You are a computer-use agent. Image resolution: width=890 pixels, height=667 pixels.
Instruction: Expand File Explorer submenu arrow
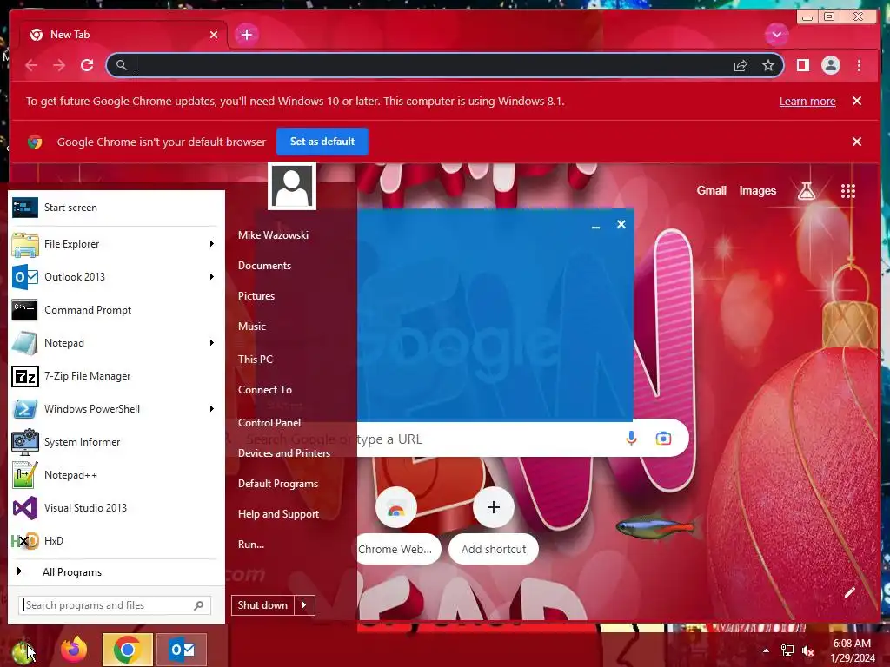coord(212,244)
